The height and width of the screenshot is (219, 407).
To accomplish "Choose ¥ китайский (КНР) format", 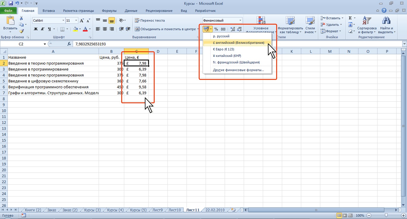I will (237, 56).
